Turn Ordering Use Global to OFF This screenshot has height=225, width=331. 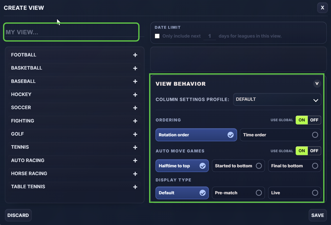(x=314, y=120)
